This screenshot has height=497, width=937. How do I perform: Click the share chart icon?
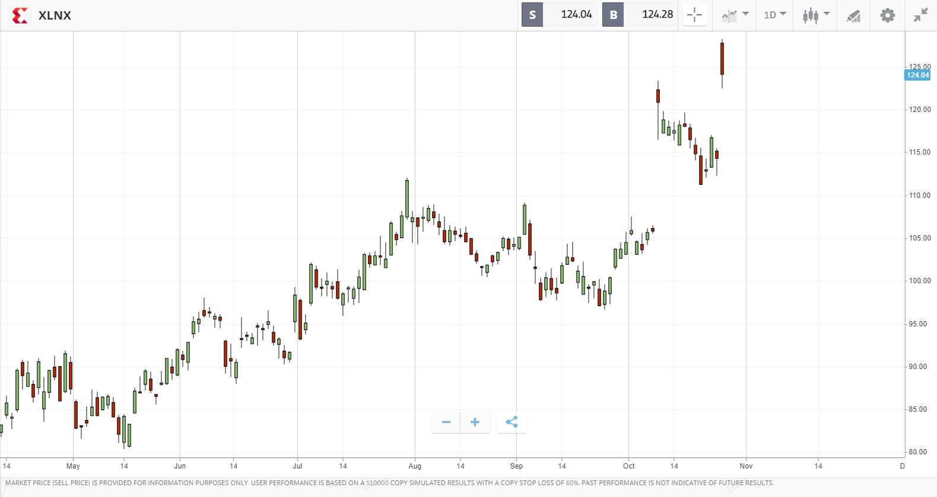coord(512,422)
